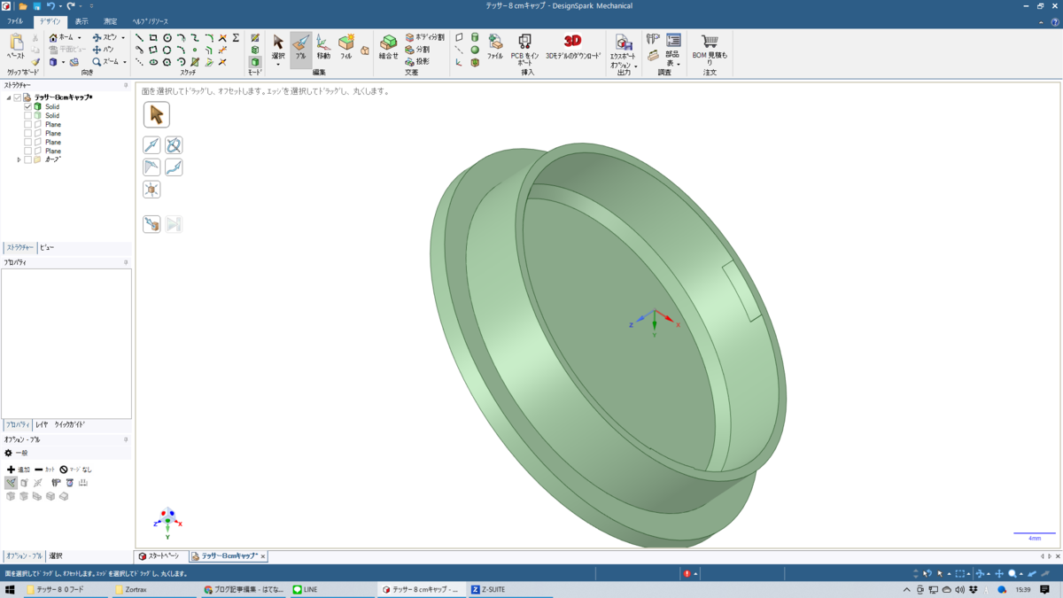Open the 選択 tool dropdown arrow

coord(278,64)
